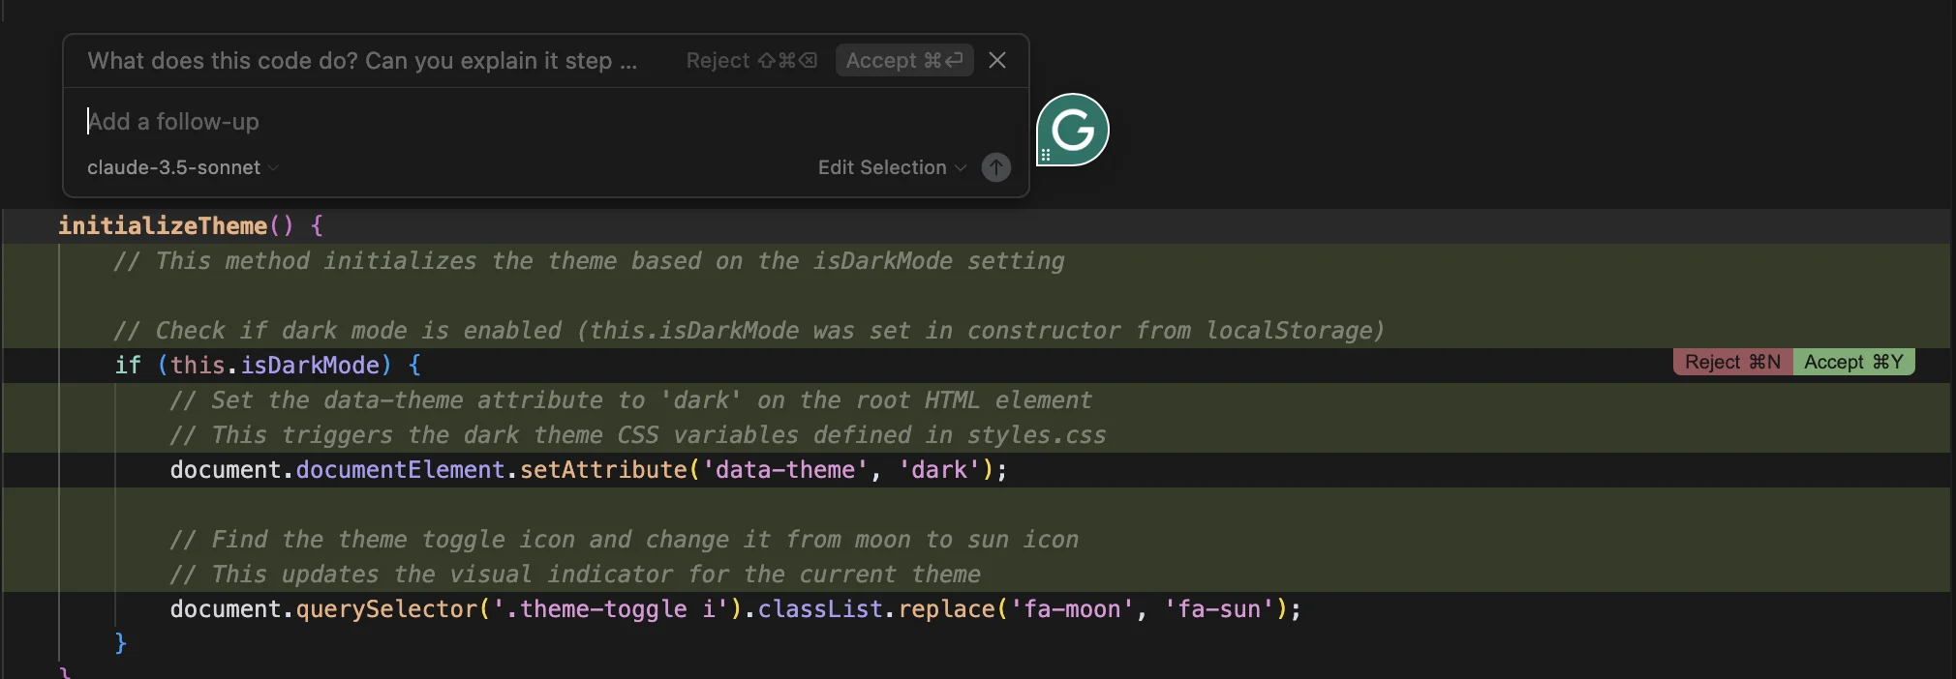Expand the Edit Selection dropdown

coord(892,167)
